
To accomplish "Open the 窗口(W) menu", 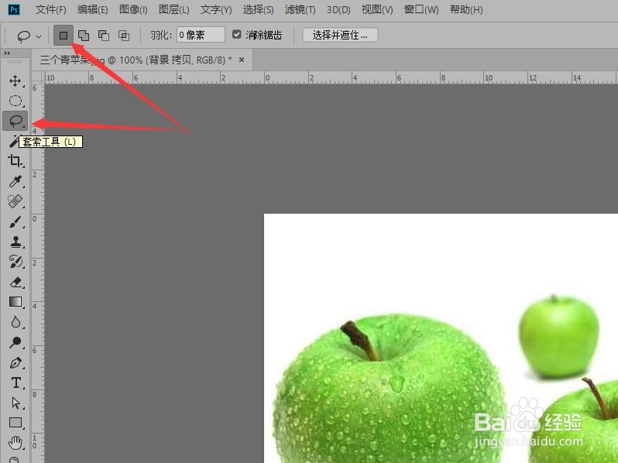I will 421,9.
